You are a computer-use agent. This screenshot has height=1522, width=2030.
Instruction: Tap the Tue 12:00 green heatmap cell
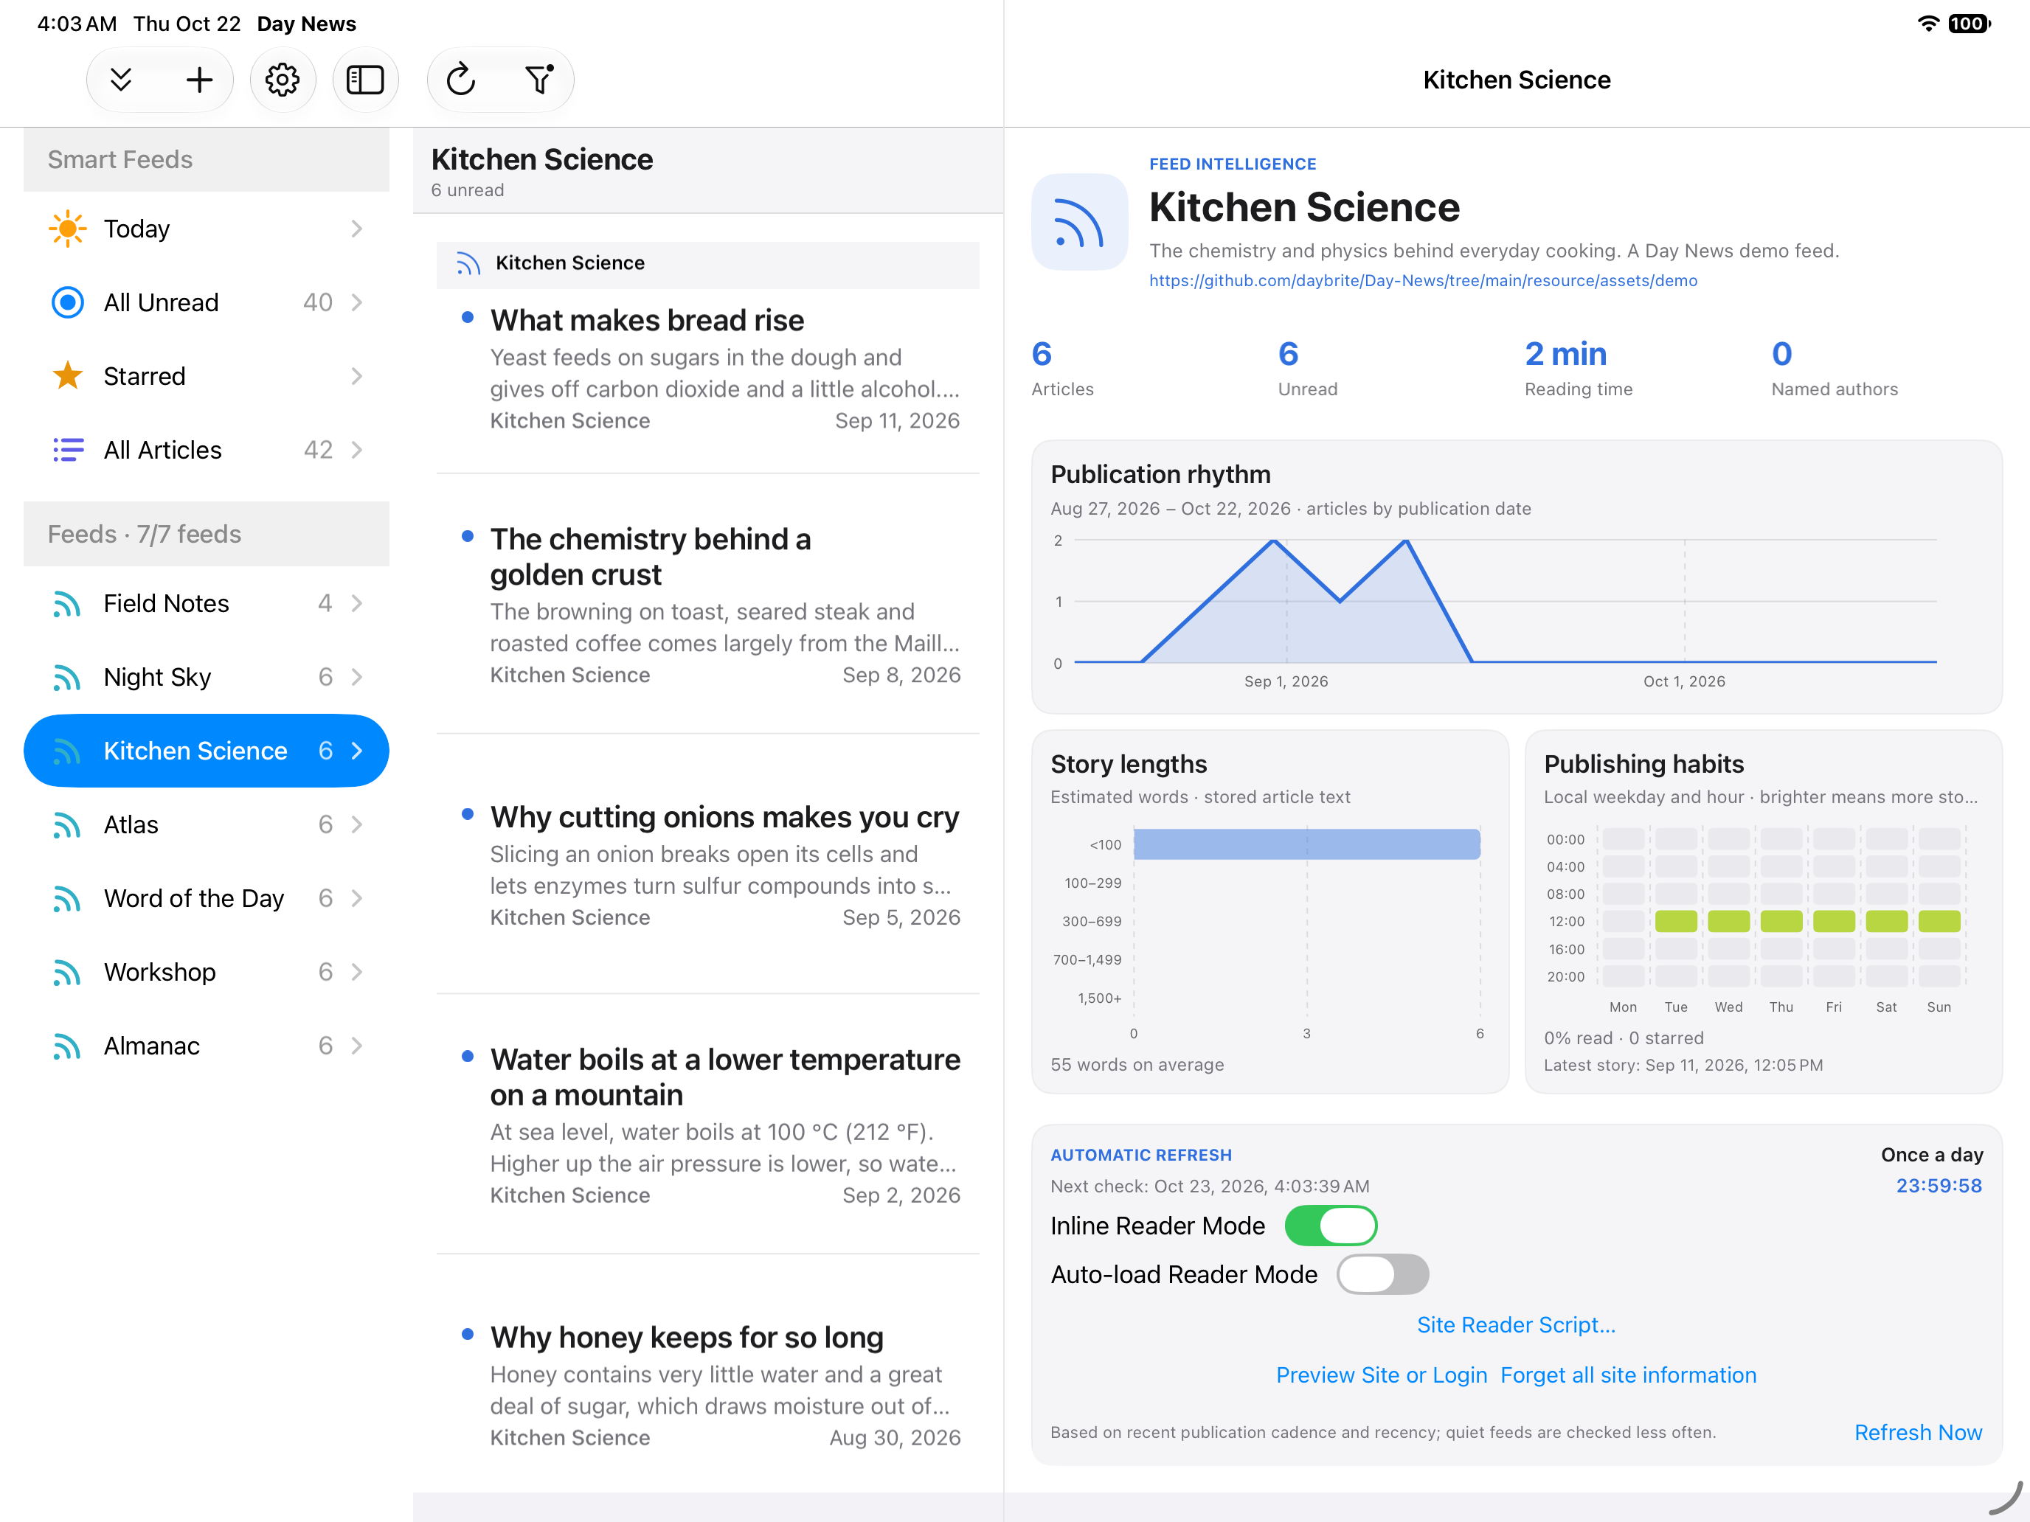1676,921
